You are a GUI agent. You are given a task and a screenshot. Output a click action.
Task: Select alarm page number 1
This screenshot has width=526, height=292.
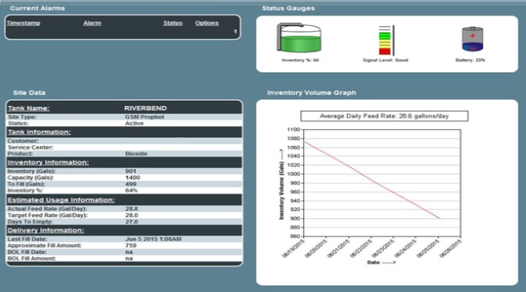[235, 31]
